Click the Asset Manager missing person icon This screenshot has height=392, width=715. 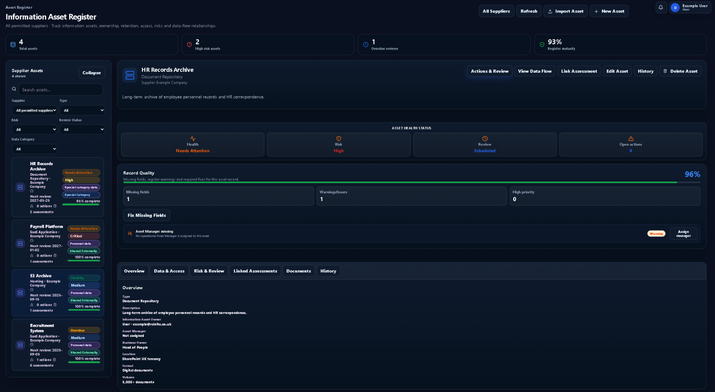coord(130,233)
